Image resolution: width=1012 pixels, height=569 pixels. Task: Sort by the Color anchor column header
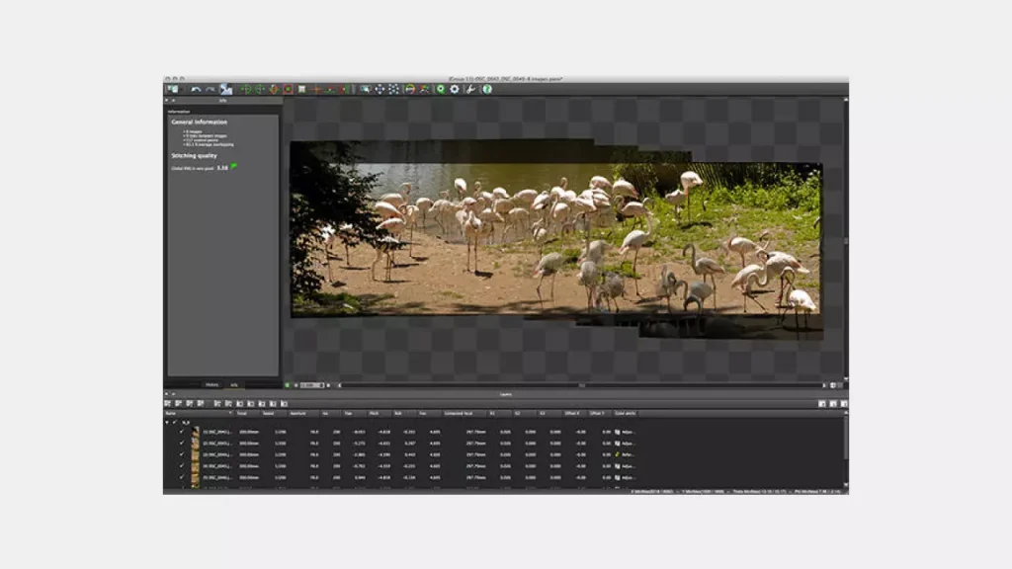(625, 413)
